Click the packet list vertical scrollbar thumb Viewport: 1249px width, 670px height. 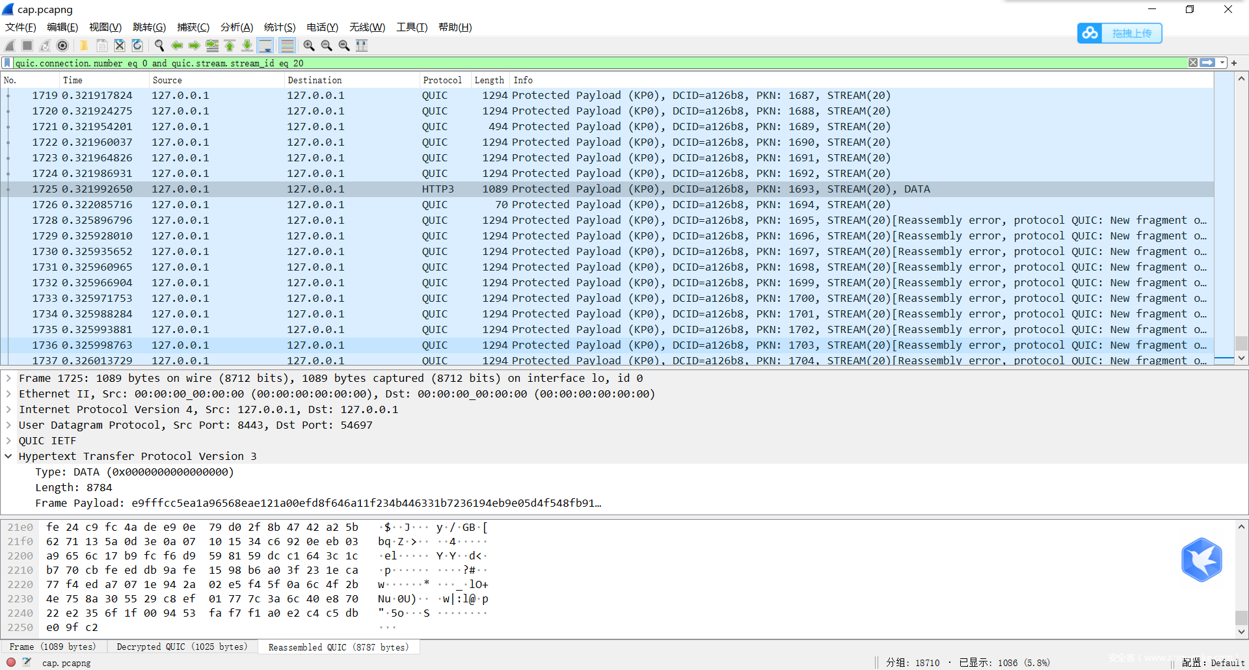click(1241, 343)
